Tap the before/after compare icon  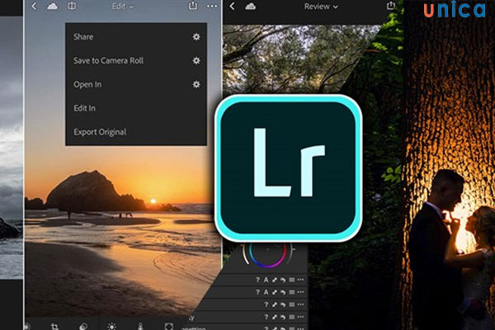72,6
